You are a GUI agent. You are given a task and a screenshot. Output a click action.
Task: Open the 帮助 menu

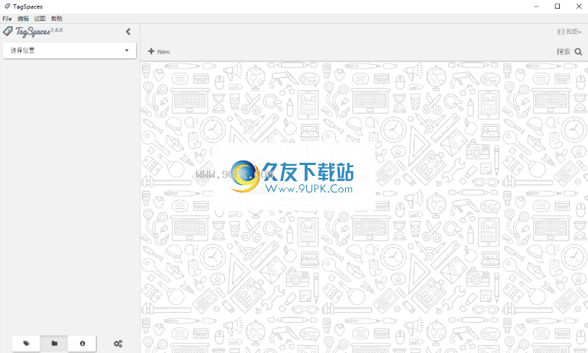coord(57,19)
